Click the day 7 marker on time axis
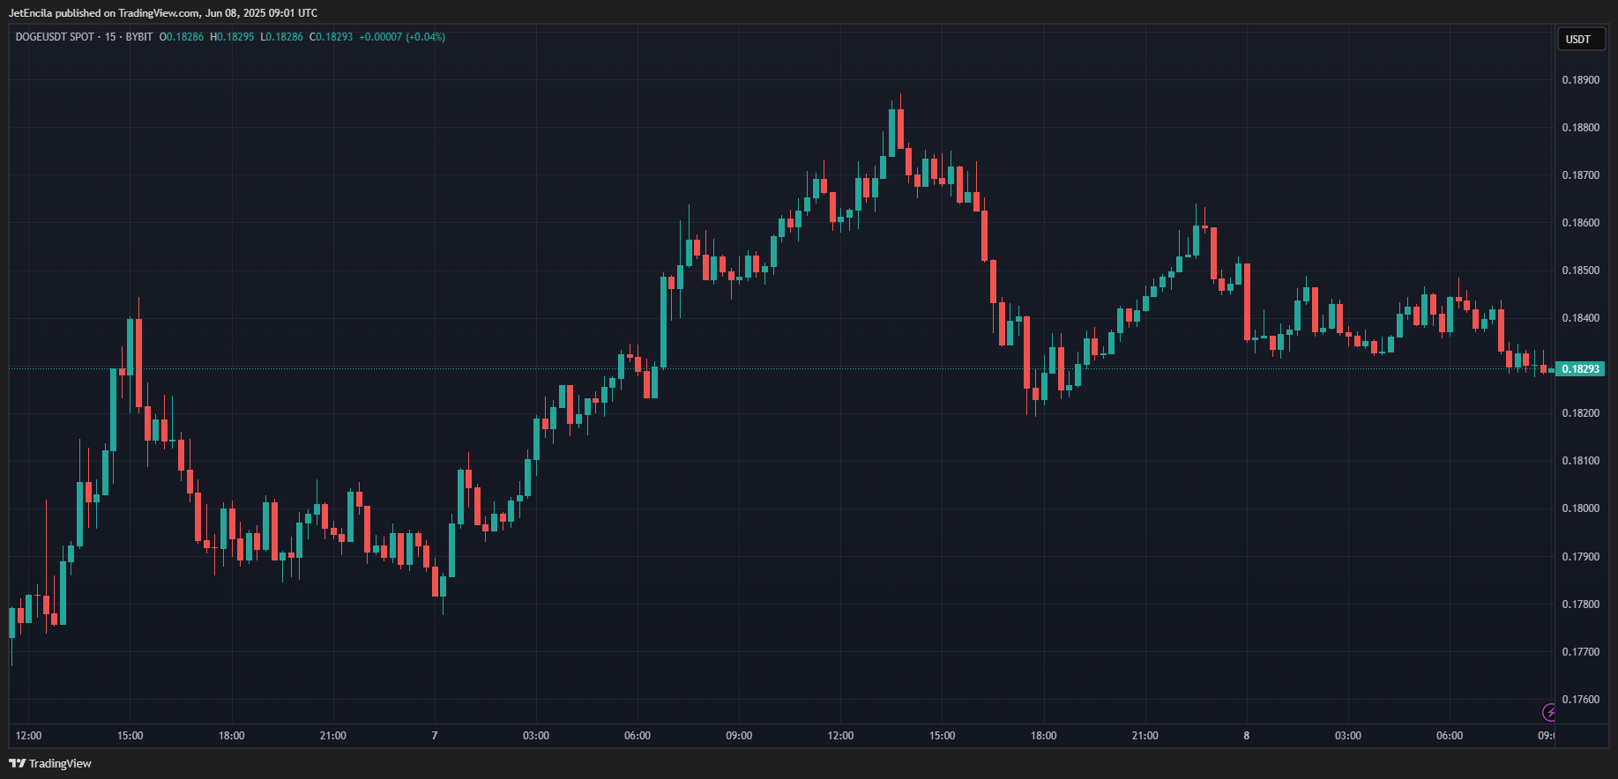The image size is (1618, 779). point(435,736)
